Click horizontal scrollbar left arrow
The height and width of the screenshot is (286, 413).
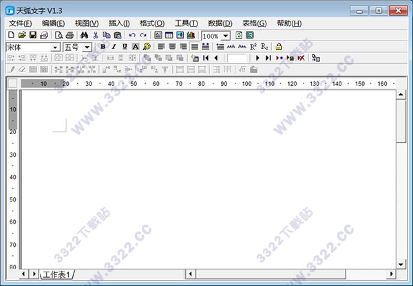coord(191,274)
